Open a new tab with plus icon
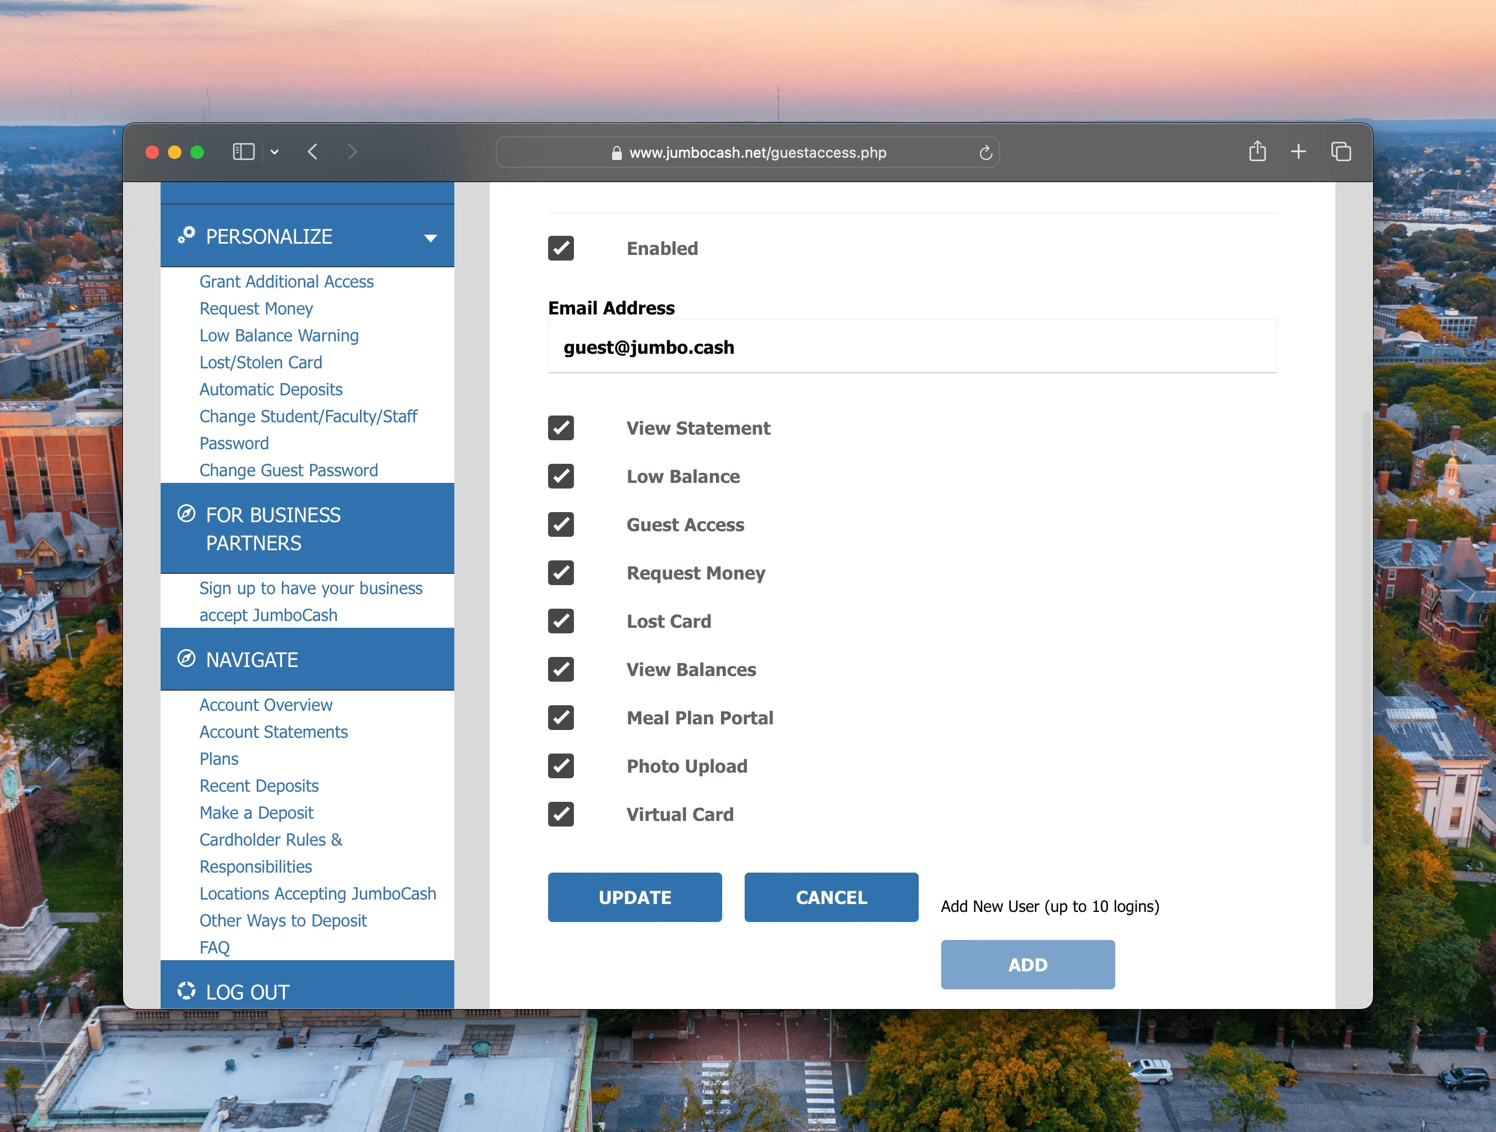The height and width of the screenshot is (1132, 1496). (1298, 152)
